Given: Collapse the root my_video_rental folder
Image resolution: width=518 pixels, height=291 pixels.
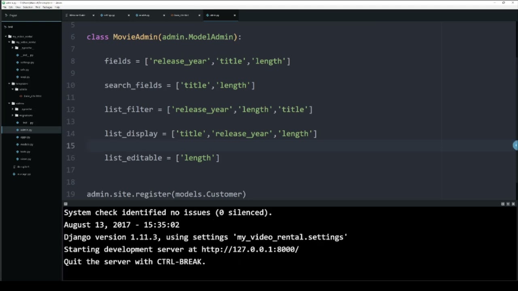Looking at the screenshot, I should pyautogui.click(x=6, y=36).
